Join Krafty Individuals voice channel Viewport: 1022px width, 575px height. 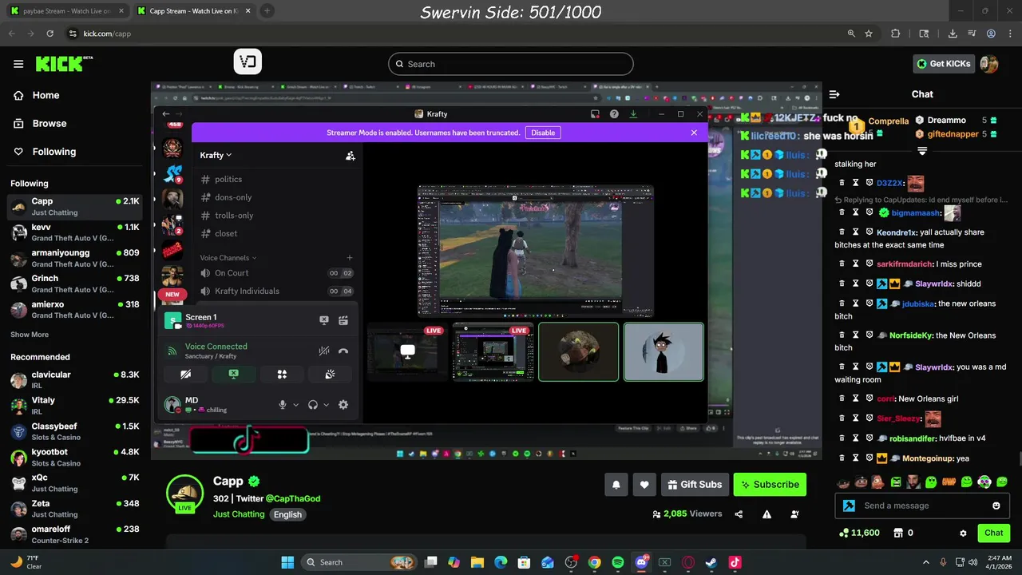(x=276, y=291)
